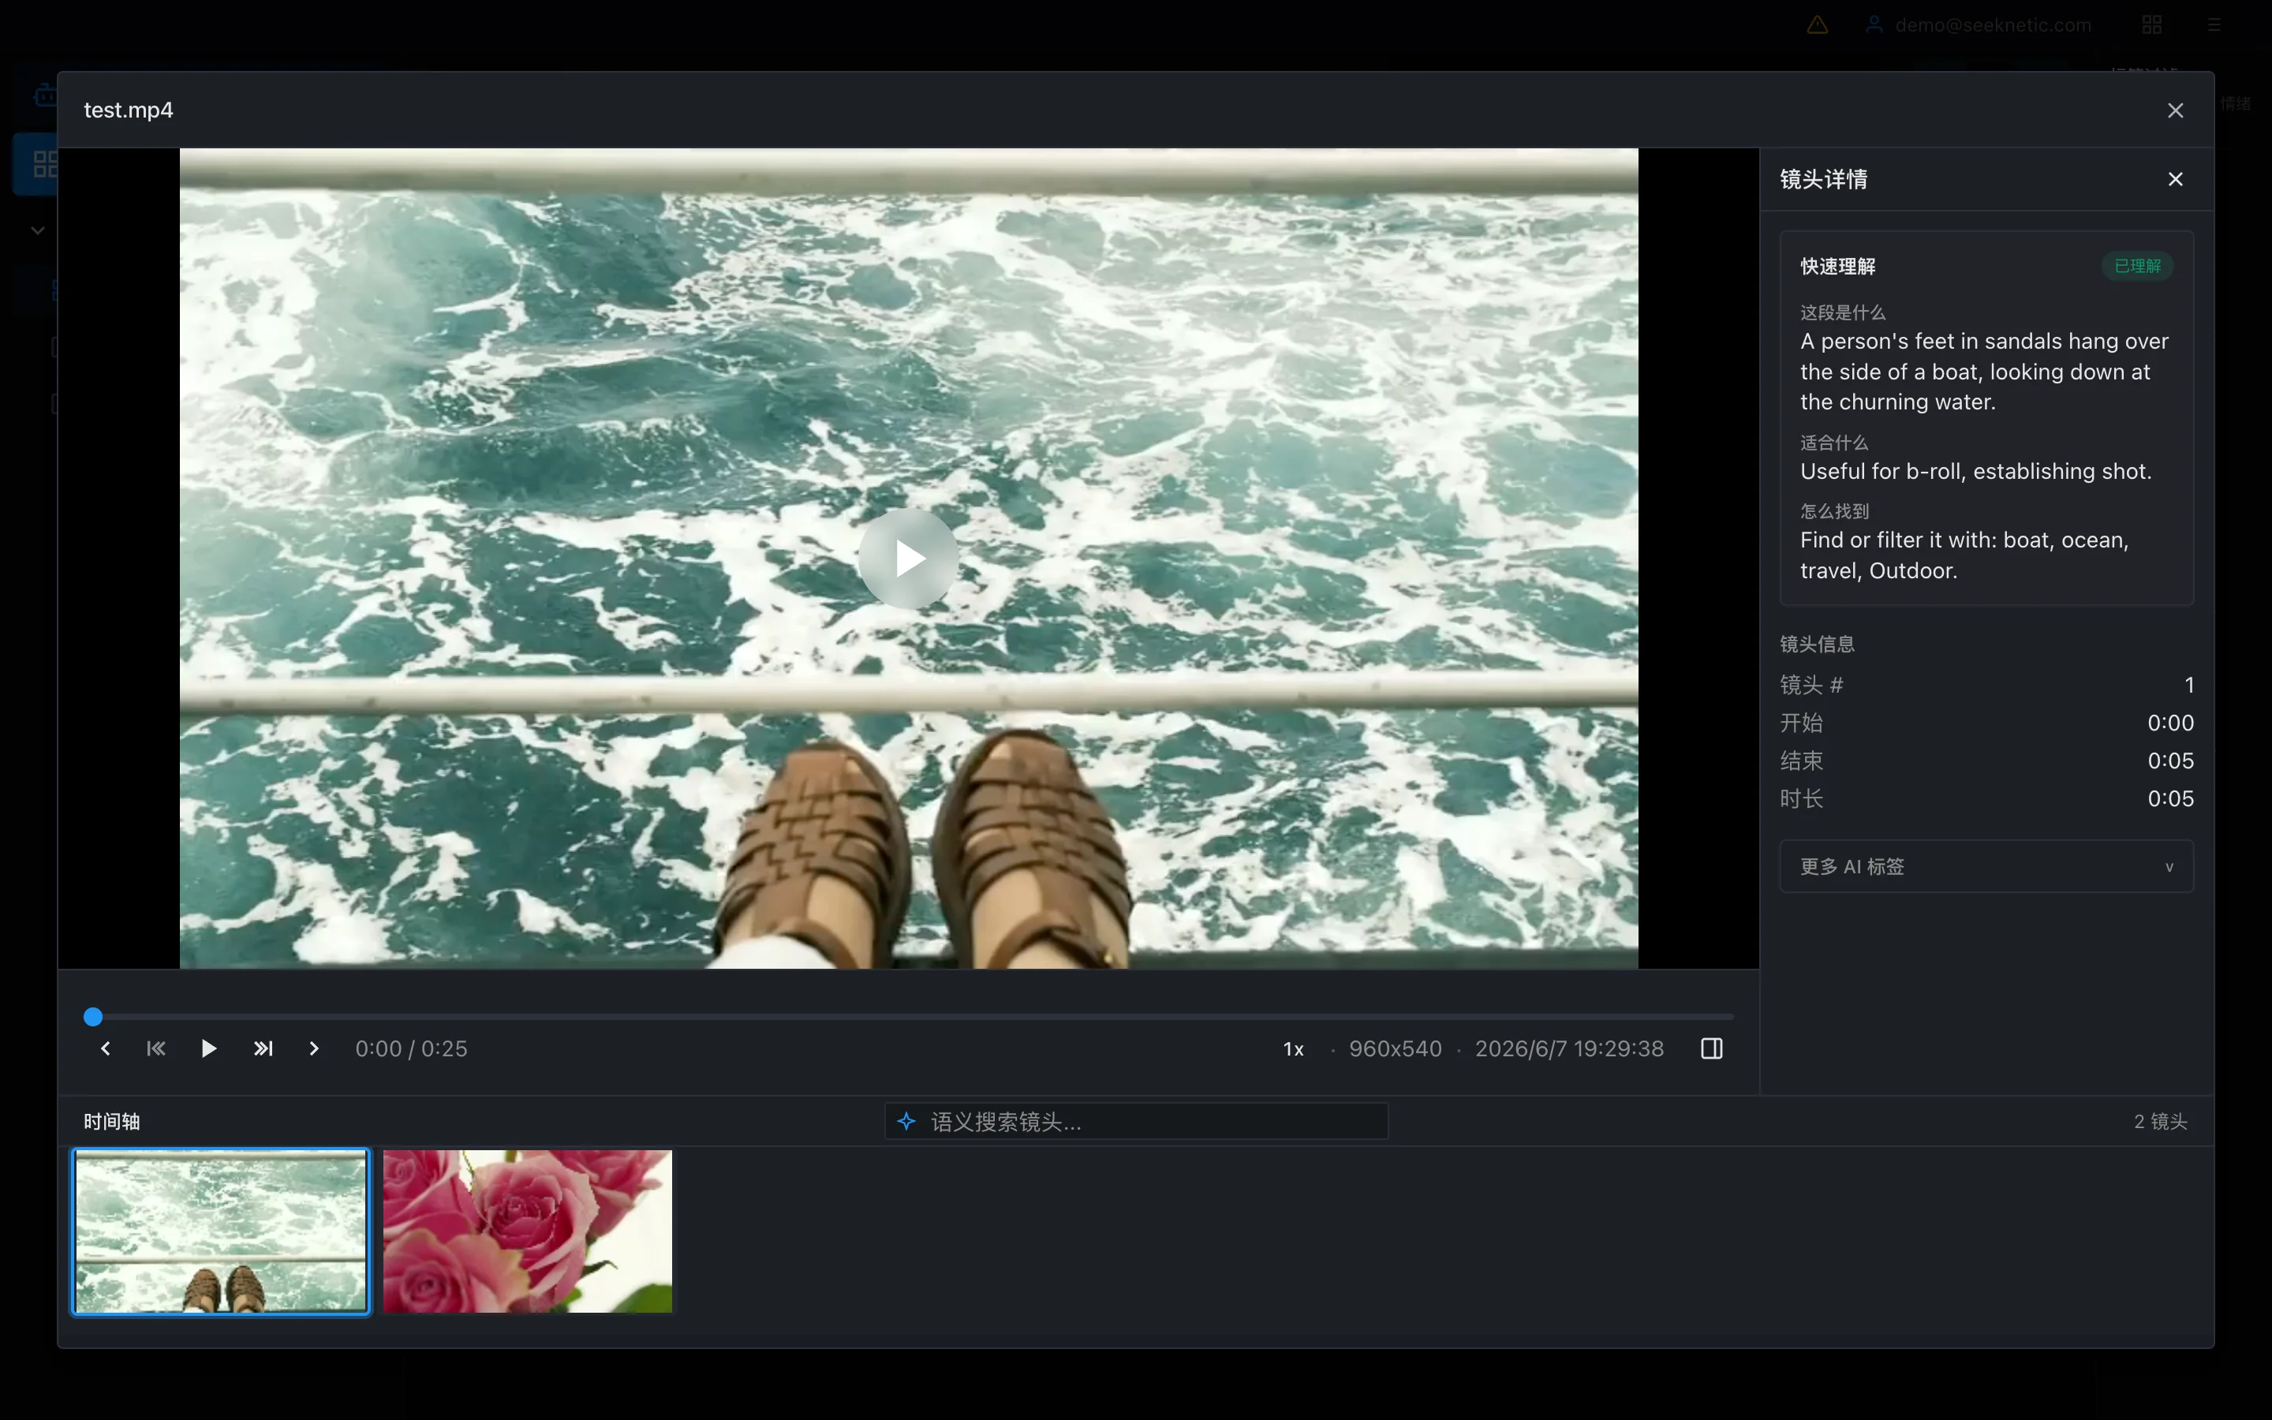The height and width of the screenshot is (1420, 2272).
Task: Go to the previous shot arrow
Action: (x=105, y=1048)
